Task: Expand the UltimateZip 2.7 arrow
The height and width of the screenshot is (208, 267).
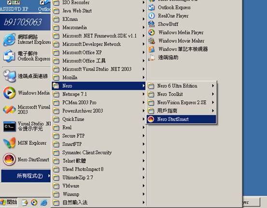Action: click(144, 178)
